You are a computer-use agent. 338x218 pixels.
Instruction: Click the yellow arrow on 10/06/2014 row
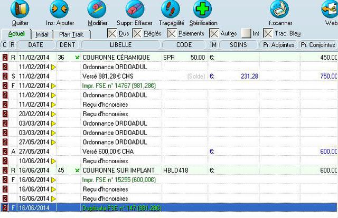point(53,161)
